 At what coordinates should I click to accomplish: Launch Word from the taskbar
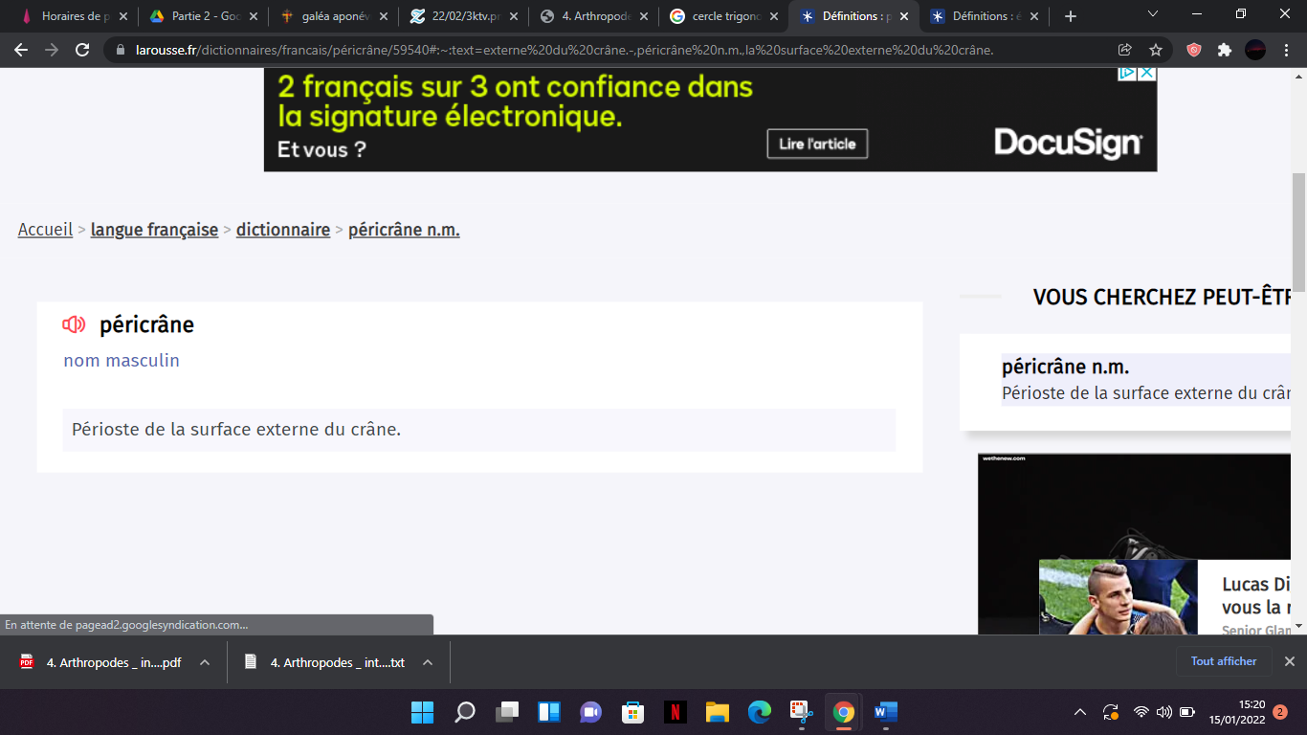885,712
